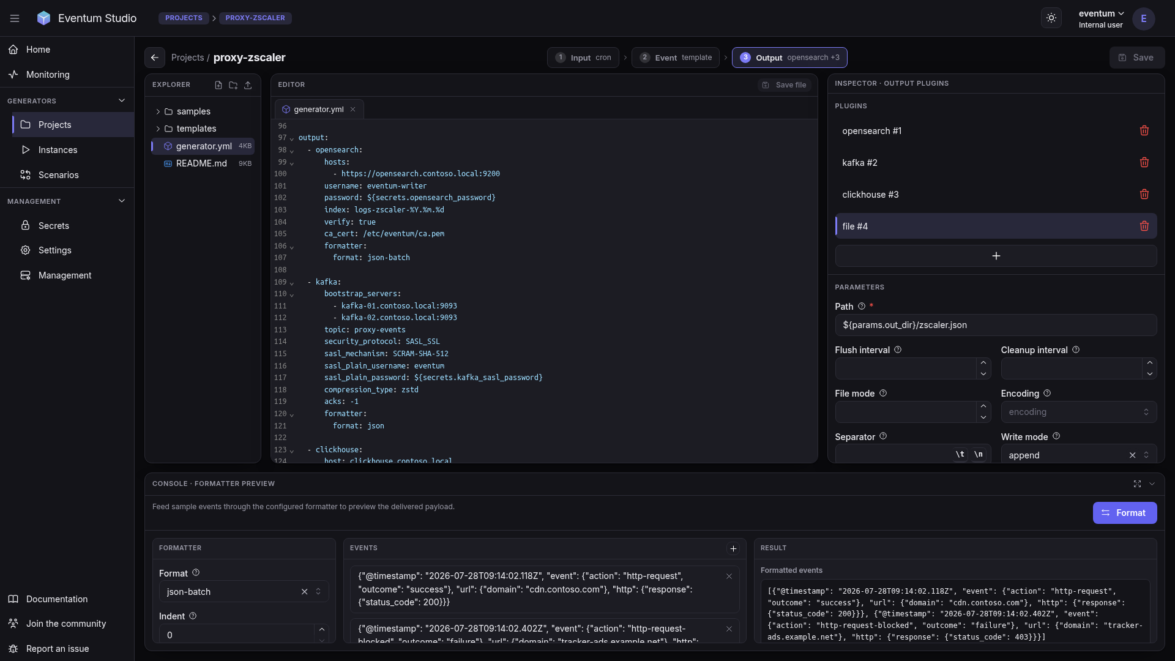Image resolution: width=1175 pixels, height=661 pixels.
Task: Insert tab separator \t
Action: (960, 455)
